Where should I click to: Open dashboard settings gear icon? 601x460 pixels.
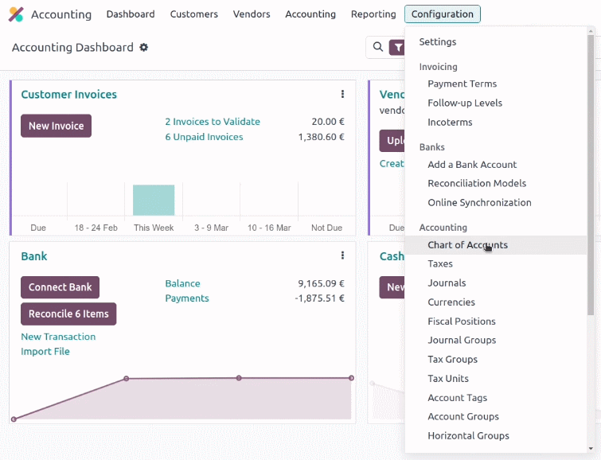(143, 47)
